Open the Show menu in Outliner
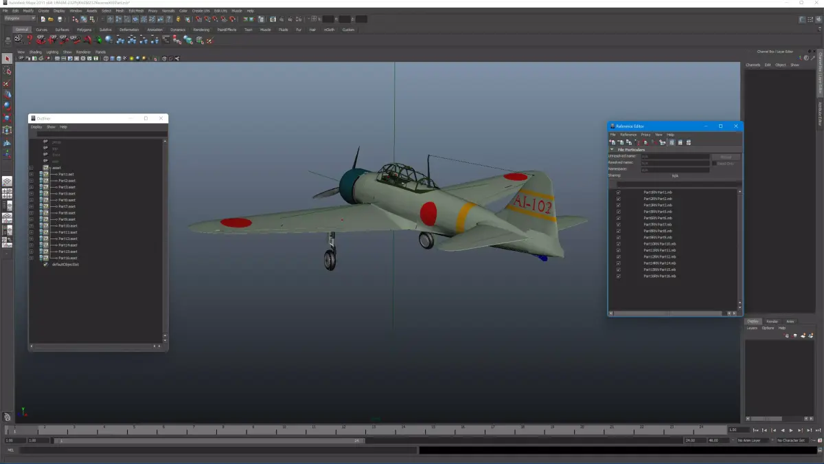824x464 pixels. pos(51,127)
